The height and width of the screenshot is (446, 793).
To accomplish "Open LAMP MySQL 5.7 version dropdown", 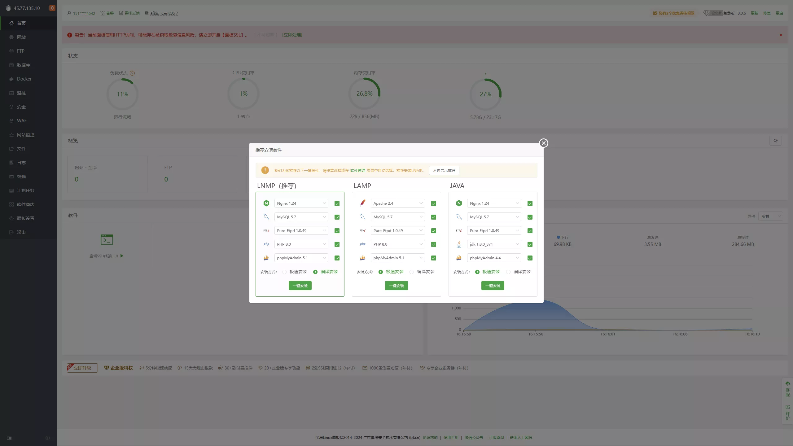I will tap(397, 217).
